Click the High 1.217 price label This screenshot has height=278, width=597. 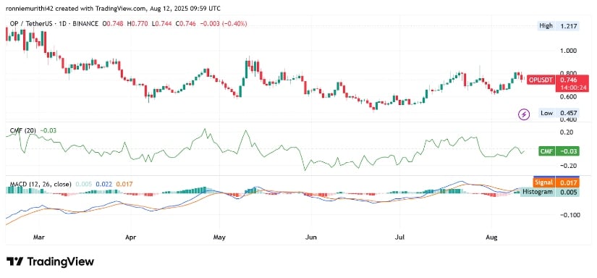559,26
